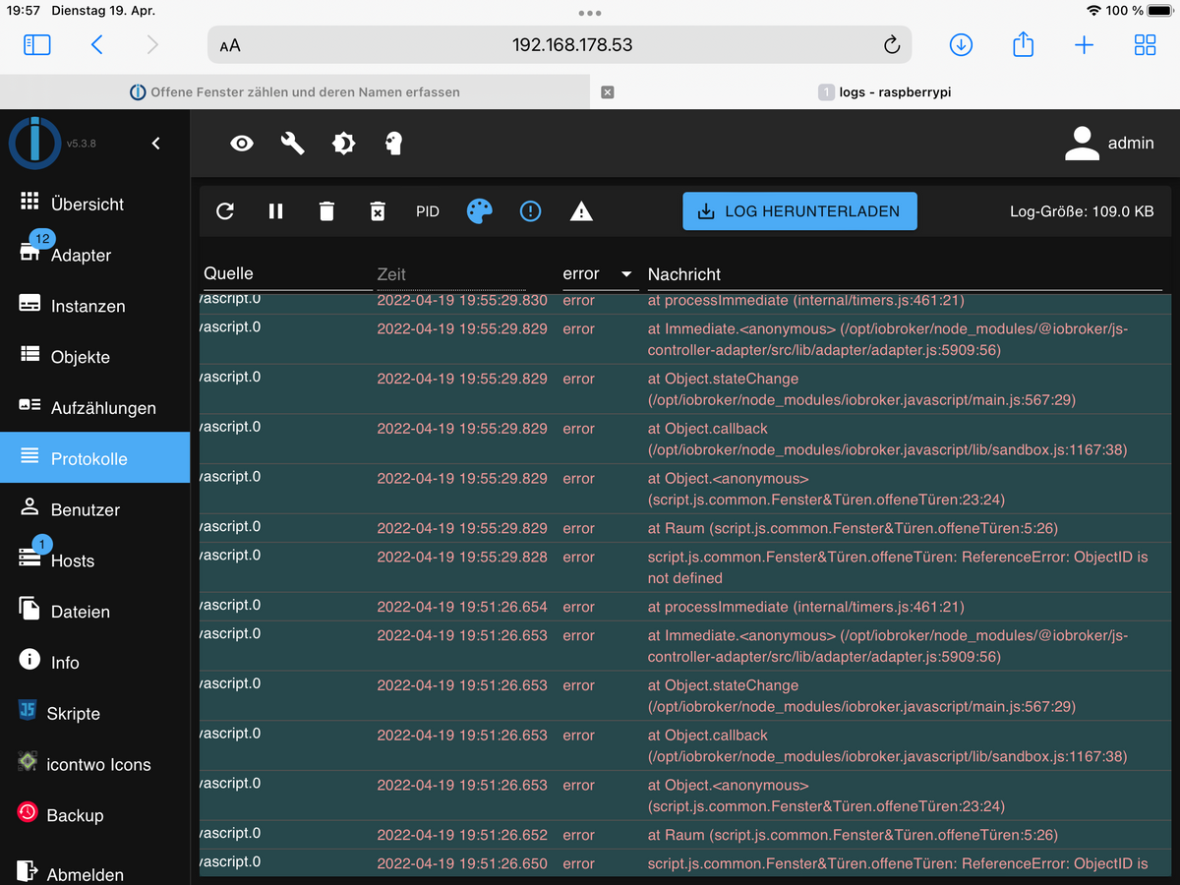
Task: Pause the log output
Action: 276,211
